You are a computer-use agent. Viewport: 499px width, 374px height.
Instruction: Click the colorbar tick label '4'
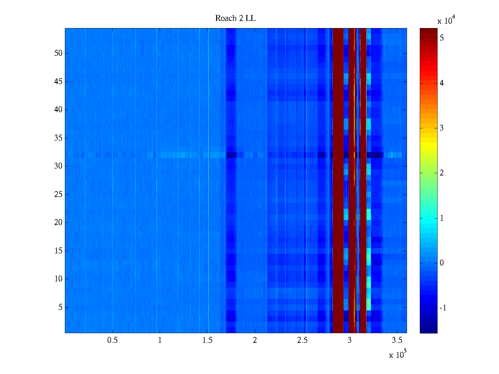pos(442,83)
